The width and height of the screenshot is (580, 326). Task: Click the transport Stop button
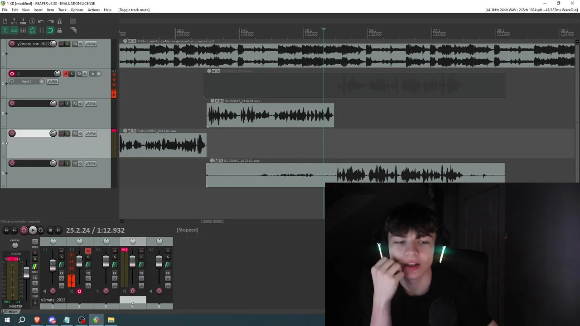click(50, 230)
